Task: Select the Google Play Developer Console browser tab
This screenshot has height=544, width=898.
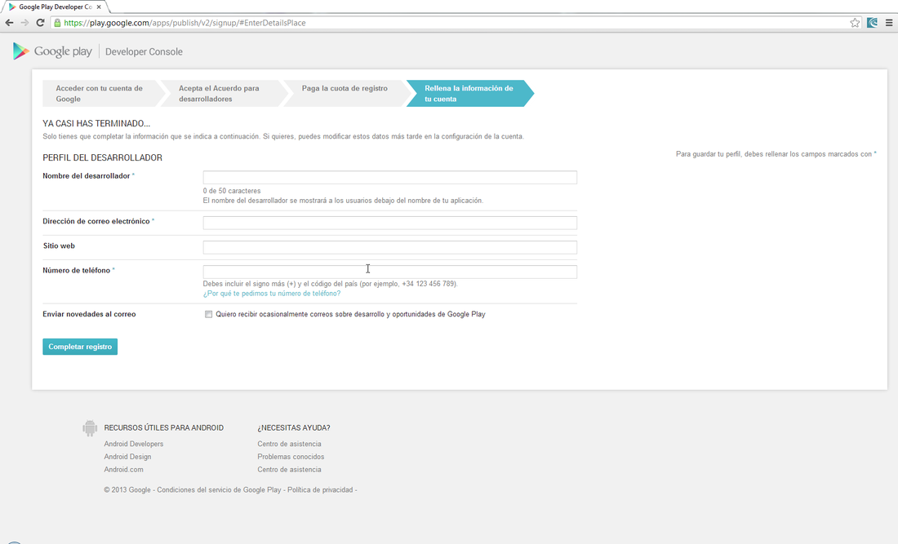Action: point(55,7)
